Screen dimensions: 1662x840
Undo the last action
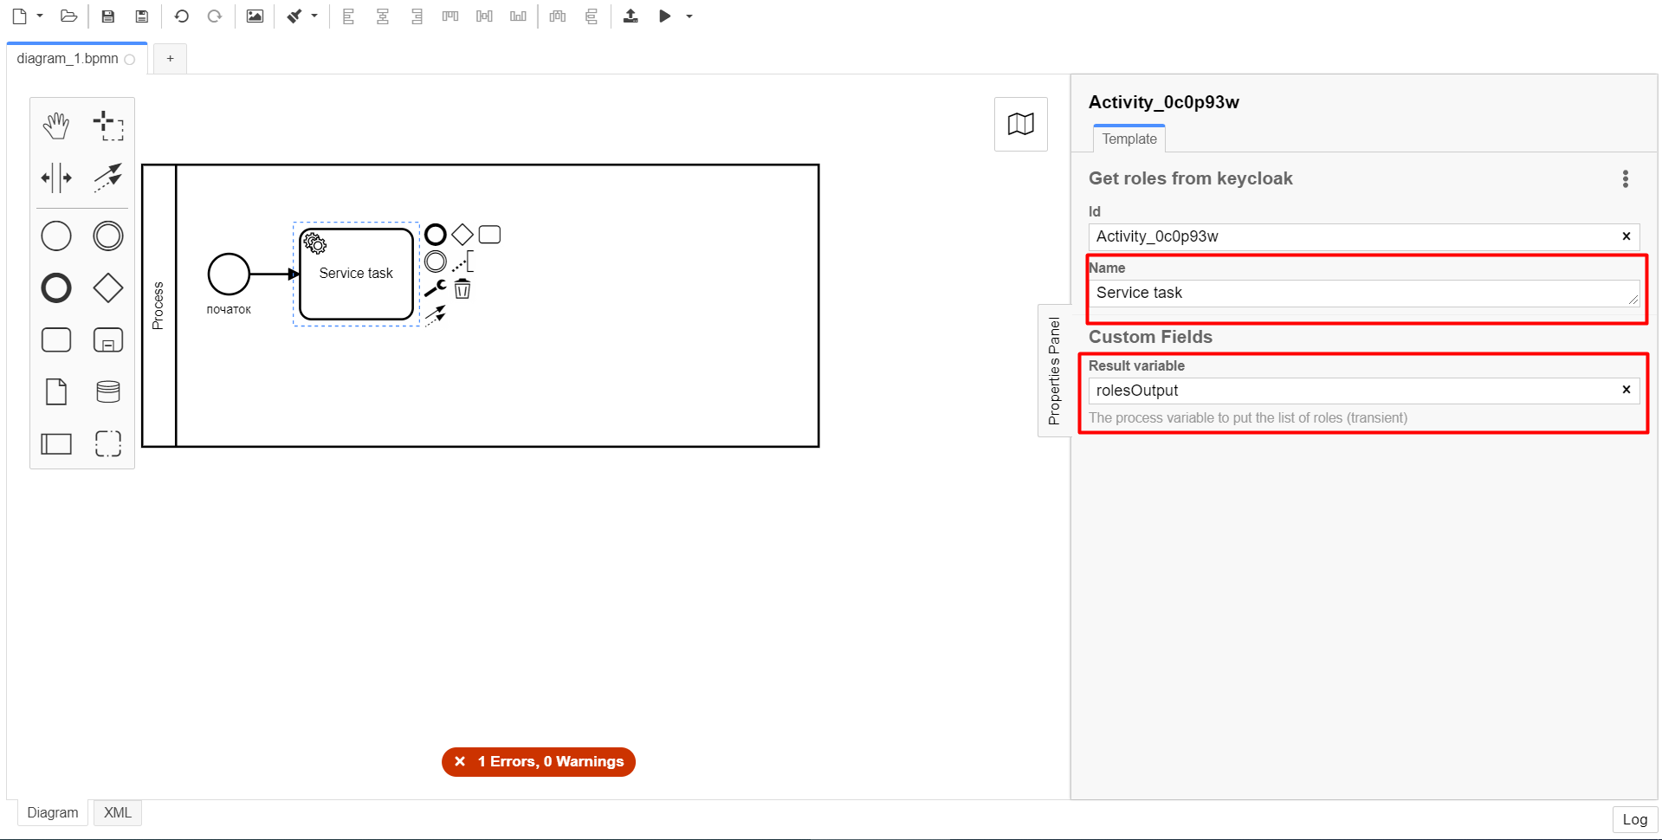(x=181, y=16)
